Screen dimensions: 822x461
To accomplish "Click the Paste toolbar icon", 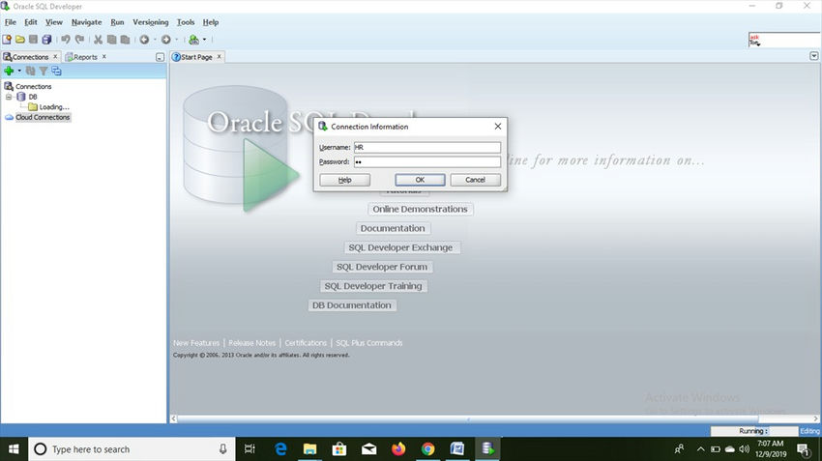I will (126, 40).
